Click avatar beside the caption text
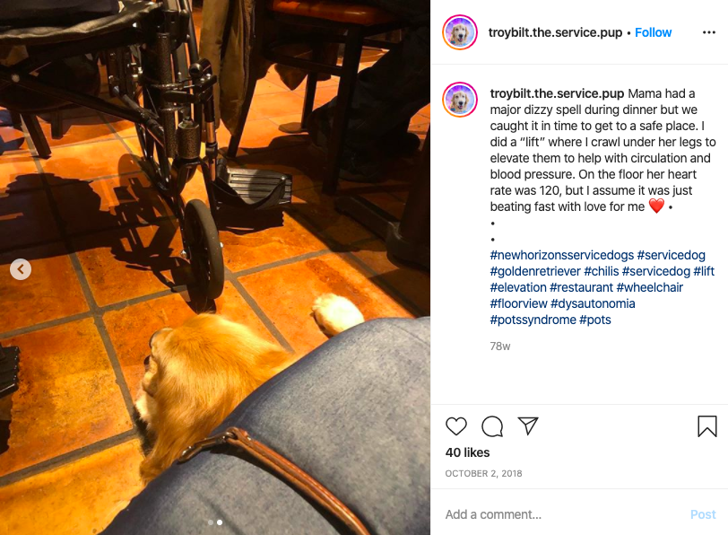Screen dimensions: 728x535 pos(460,100)
